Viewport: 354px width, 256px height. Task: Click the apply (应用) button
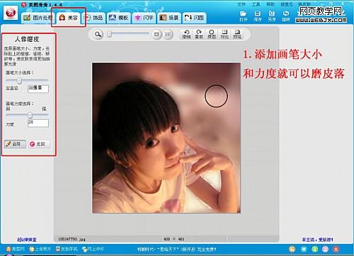click(15, 144)
